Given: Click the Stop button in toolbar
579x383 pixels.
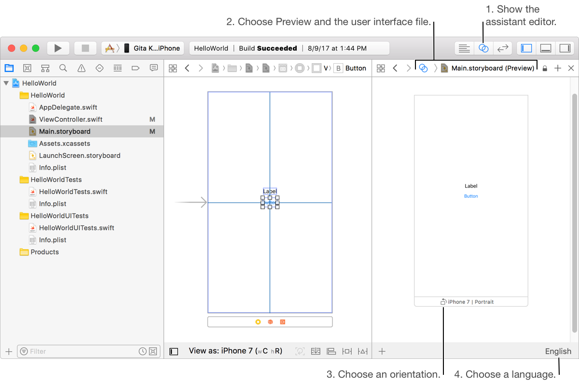Looking at the screenshot, I should pyautogui.click(x=85, y=48).
